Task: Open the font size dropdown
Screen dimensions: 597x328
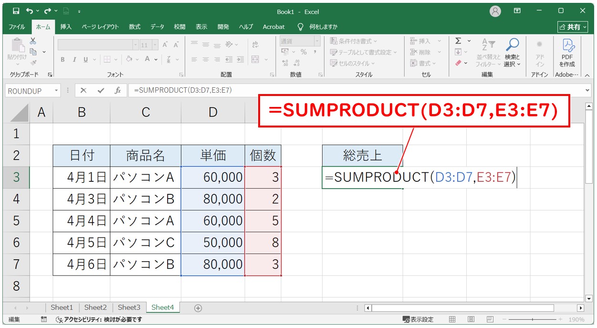Action: tap(156, 44)
